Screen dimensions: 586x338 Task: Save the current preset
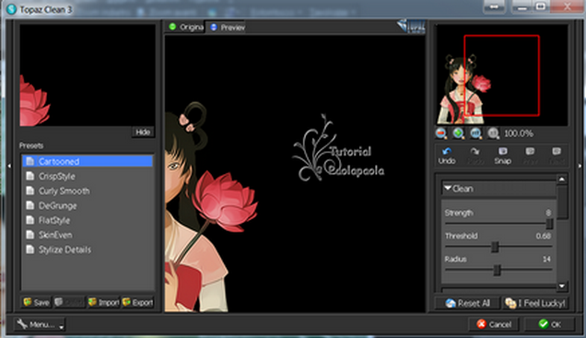(36, 302)
